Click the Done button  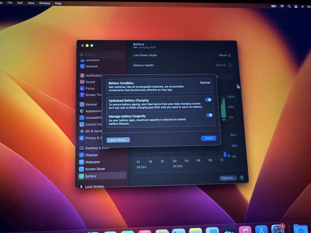[x=209, y=138]
